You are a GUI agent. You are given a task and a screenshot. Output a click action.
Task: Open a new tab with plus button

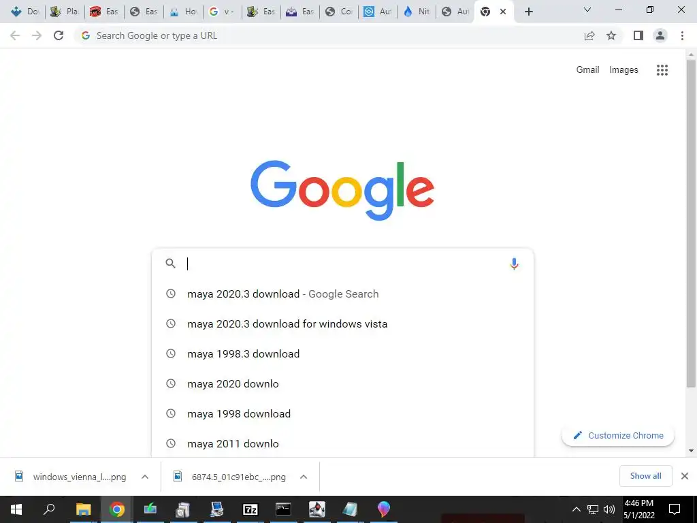tap(528, 12)
